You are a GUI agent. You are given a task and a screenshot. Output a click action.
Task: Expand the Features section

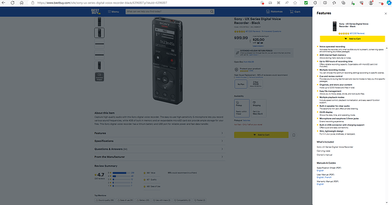click(x=160, y=133)
